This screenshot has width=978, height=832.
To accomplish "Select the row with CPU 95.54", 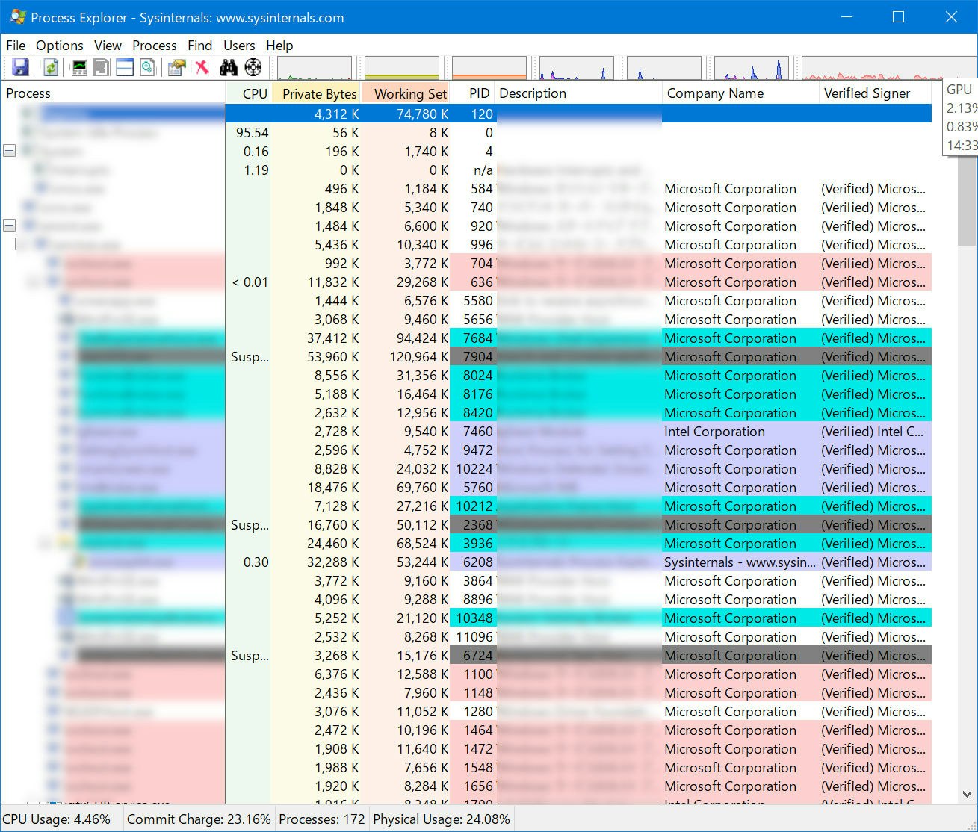I will [x=466, y=132].
